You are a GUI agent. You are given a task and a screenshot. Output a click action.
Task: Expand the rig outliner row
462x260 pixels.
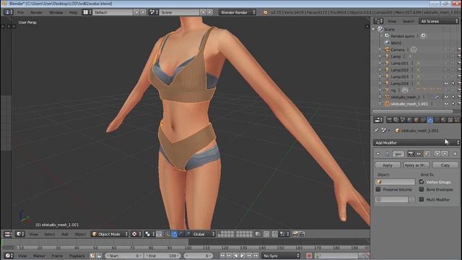click(380, 90)
